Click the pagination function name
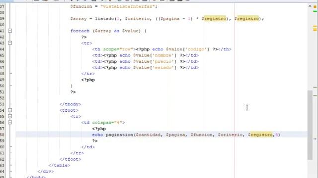Image resolution: width=318 pixels, height=178 pixels. tap(119, 134)
